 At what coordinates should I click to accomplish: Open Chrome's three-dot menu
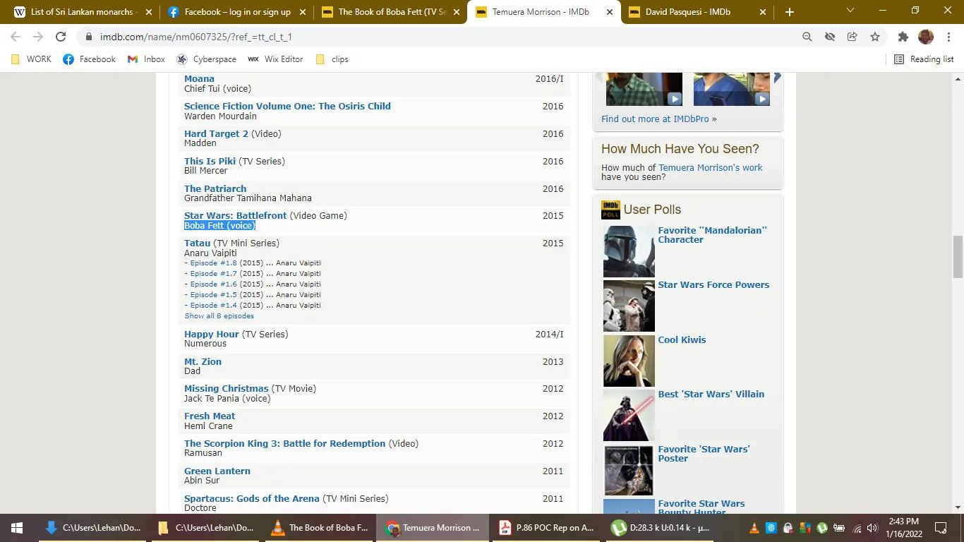pyautogui.click(x=949, y=36)
